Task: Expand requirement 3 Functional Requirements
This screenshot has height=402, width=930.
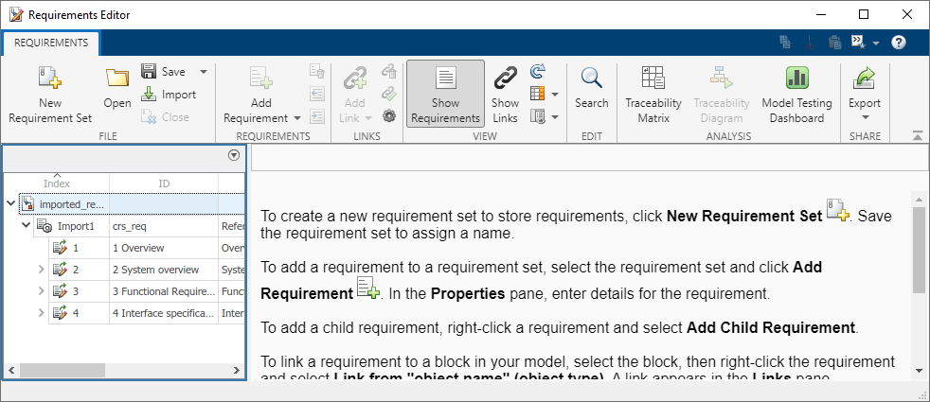Action: [41, 291]
